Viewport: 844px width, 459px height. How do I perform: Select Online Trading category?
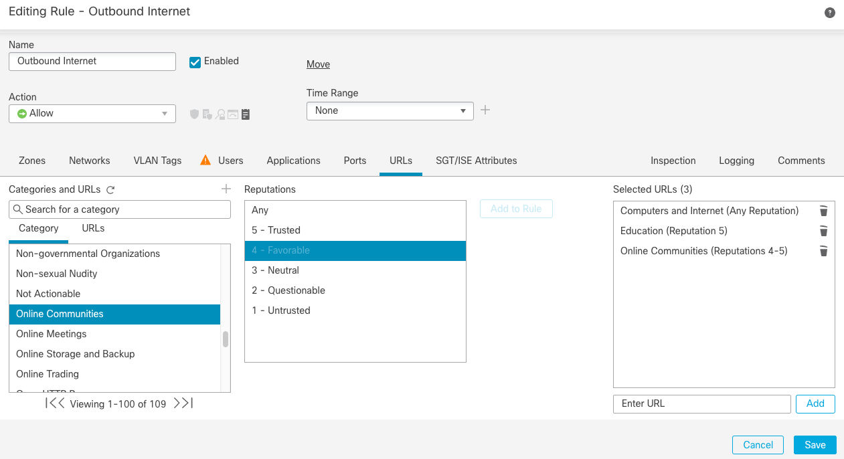tap(114, 374)
